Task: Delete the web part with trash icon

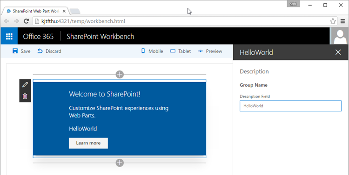Action: [25, 96]
